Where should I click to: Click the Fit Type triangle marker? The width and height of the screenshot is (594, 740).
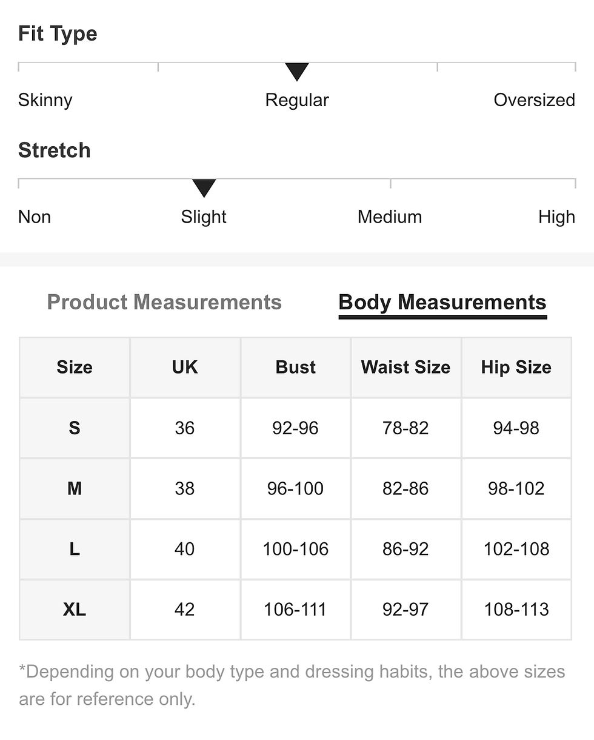[297, 72]
